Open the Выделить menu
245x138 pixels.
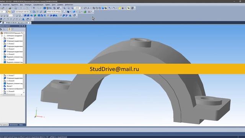click(x=15, y=5)
